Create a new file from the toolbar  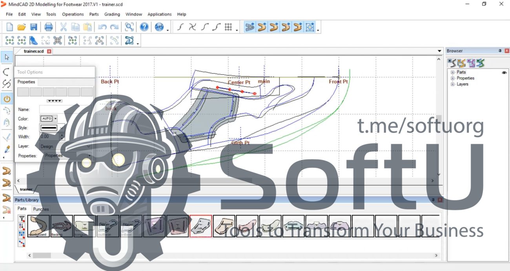pos(10,27)
